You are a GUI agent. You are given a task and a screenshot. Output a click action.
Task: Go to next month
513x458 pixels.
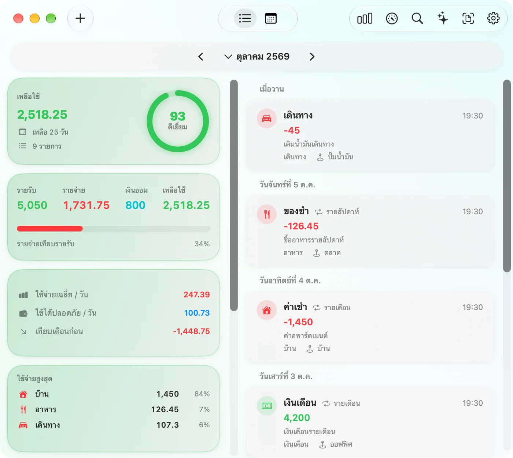[312, 57]
